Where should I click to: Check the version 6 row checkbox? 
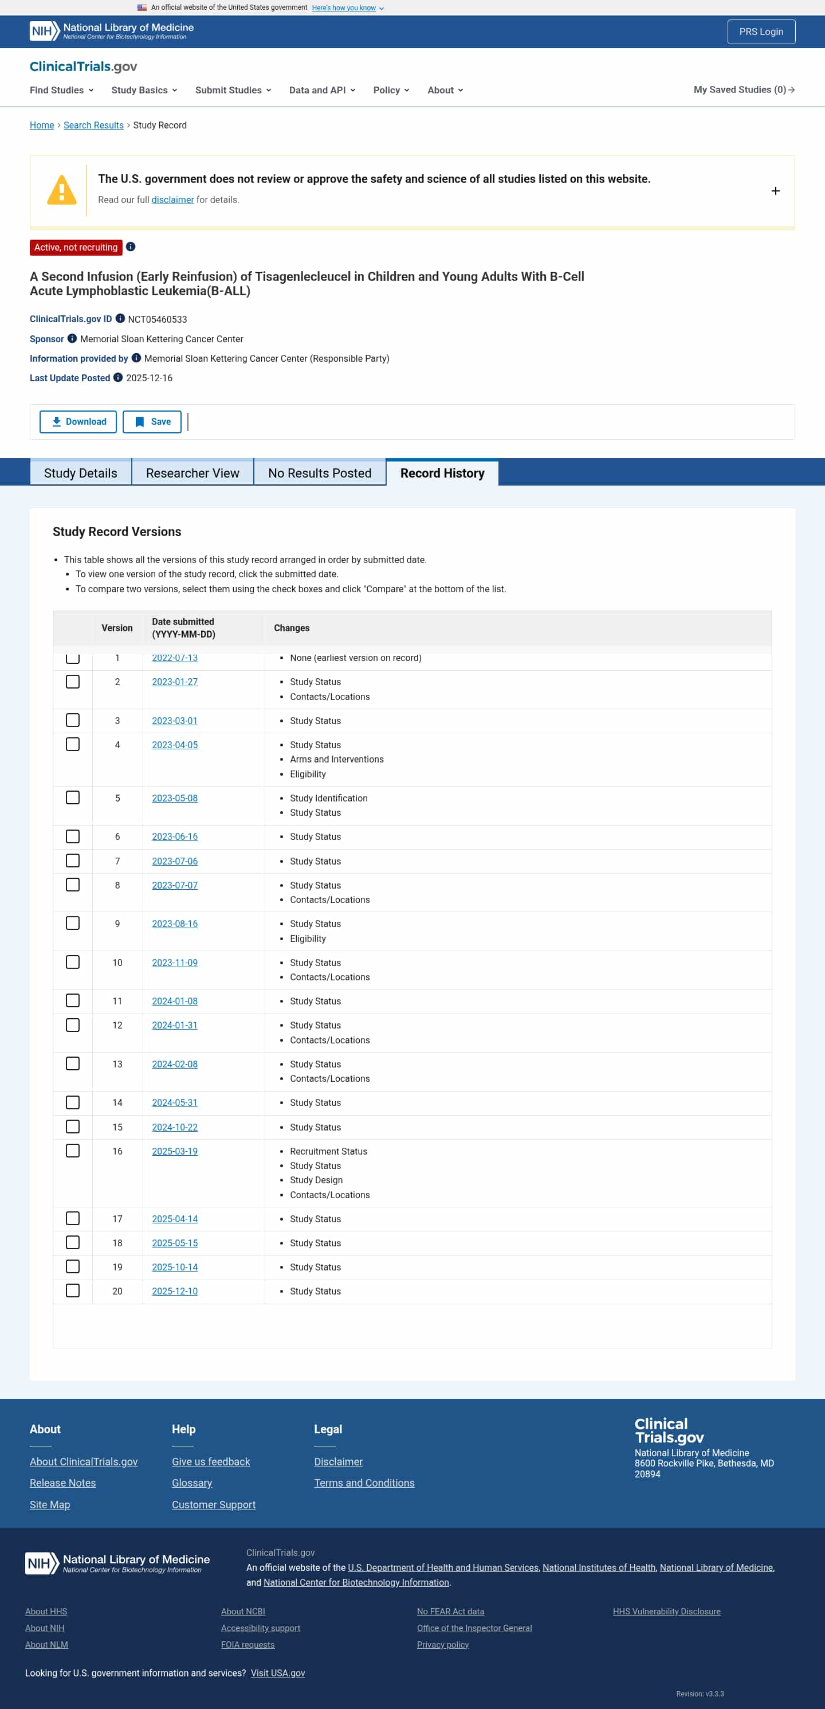(x=73, y=836)
